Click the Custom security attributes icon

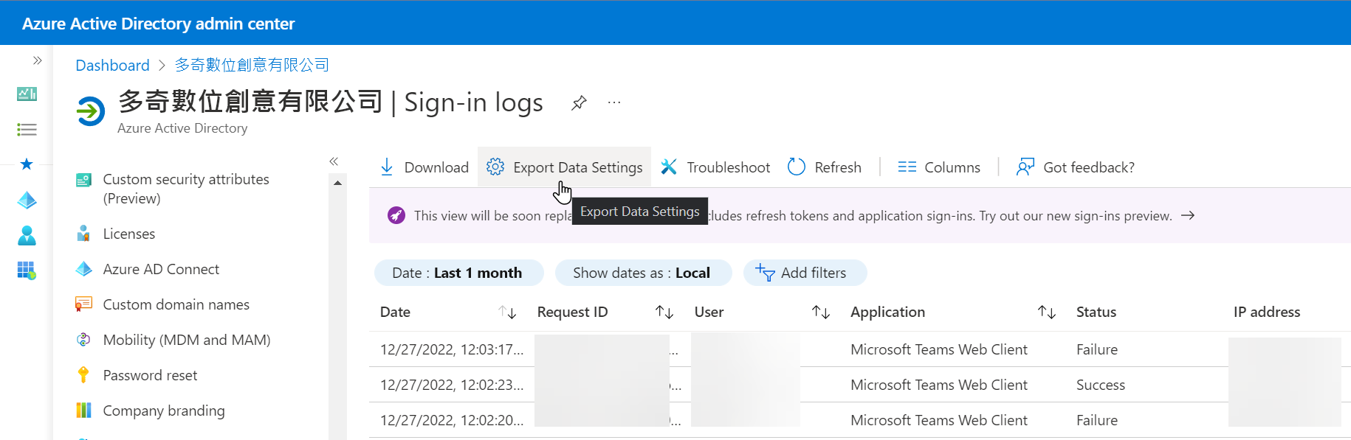[x=83, y=180]
